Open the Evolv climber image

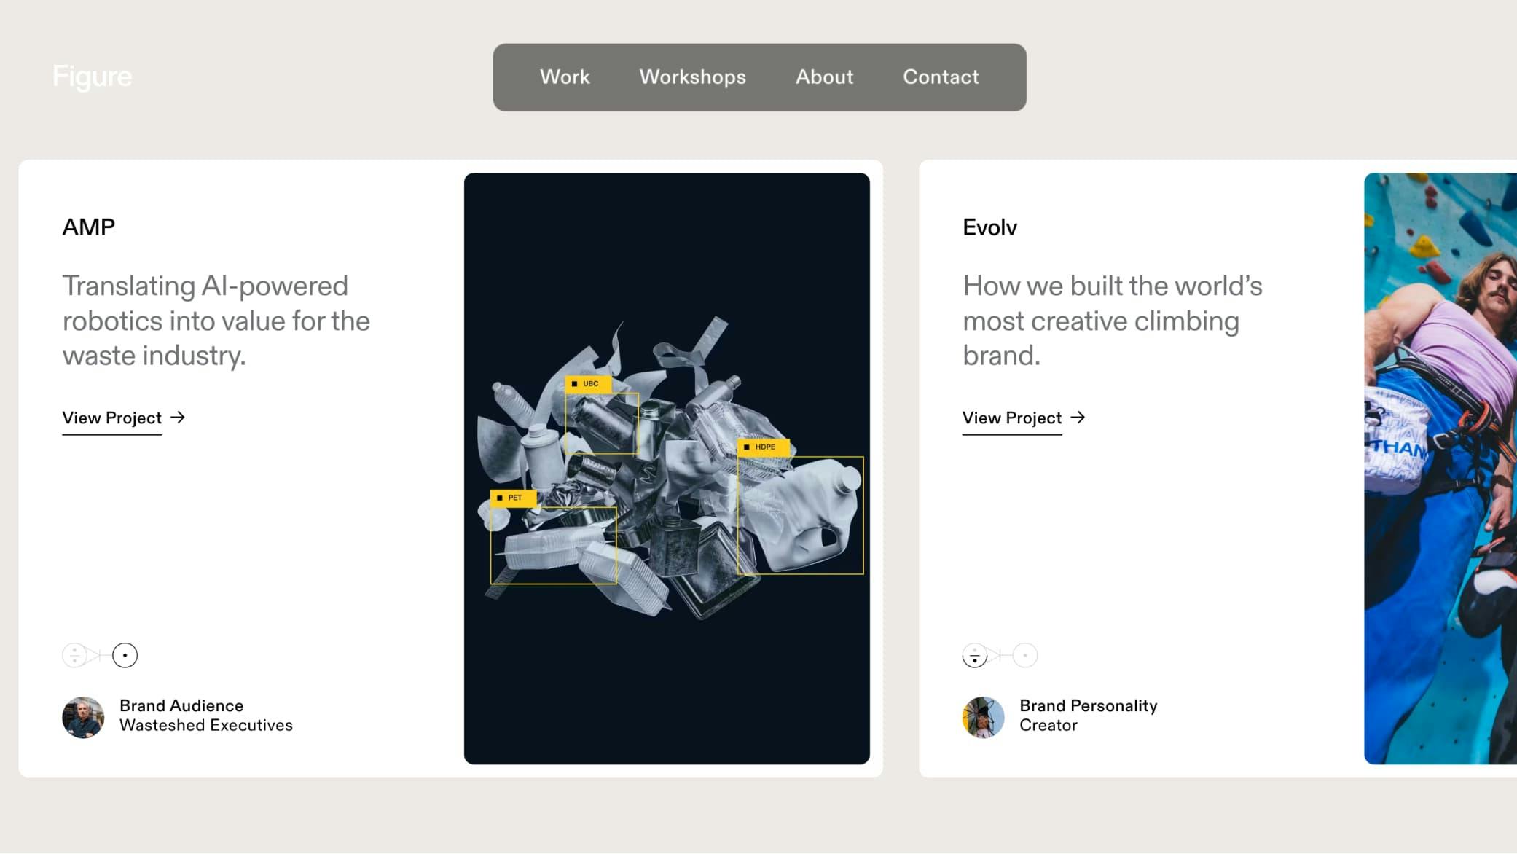pyautogui.click(x=1440, y=468)
